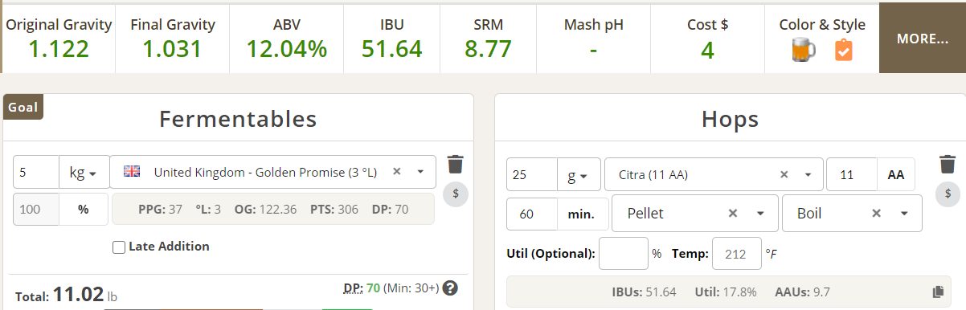This screenshot has height=310, width=966.
Task: Click the Util (Optional) percent field
Action: click(x=624, y=253)
